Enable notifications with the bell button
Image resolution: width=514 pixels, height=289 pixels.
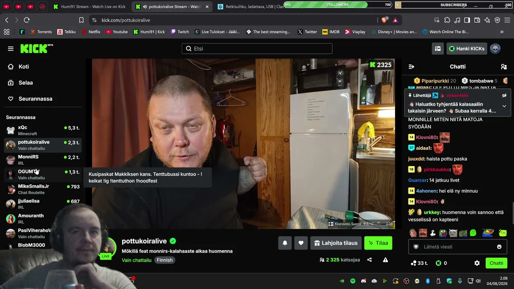(x=285, y=243)
